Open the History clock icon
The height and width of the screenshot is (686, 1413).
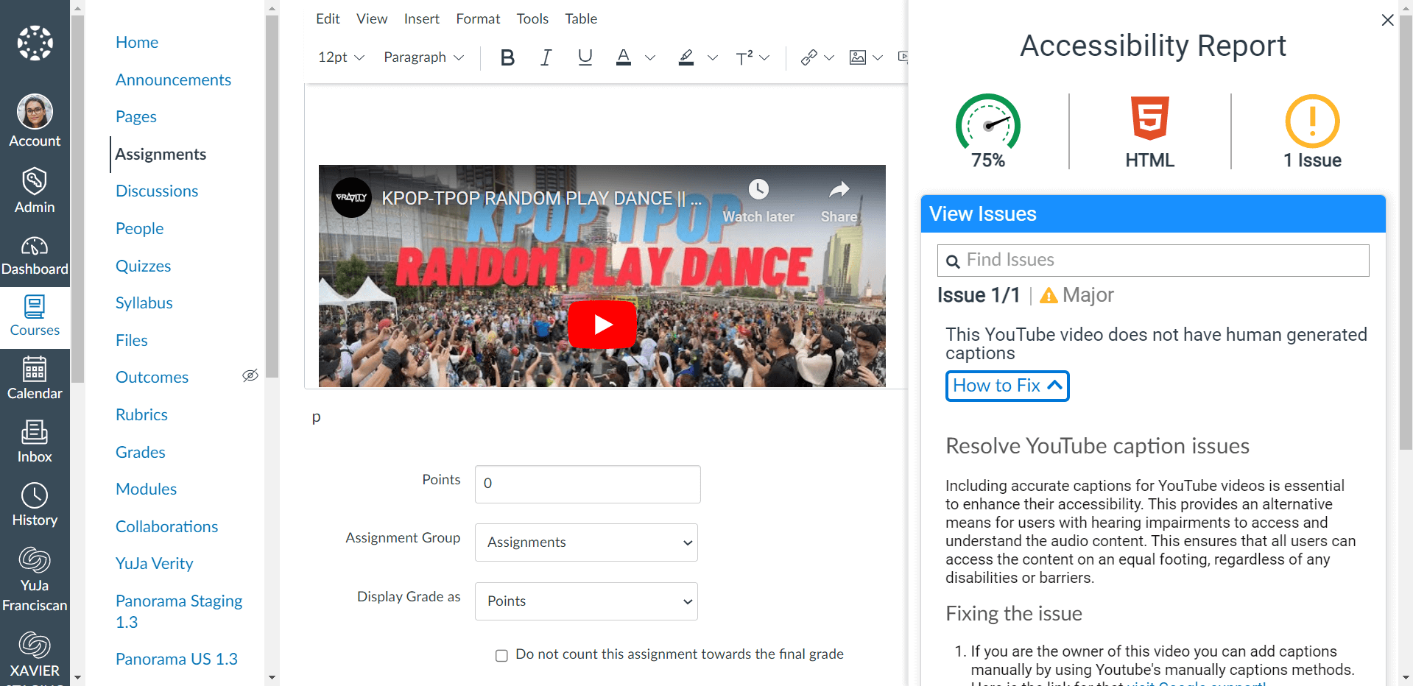tap(35, 495)
